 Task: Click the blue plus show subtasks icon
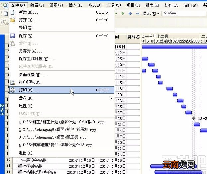[x=130, y=13]
